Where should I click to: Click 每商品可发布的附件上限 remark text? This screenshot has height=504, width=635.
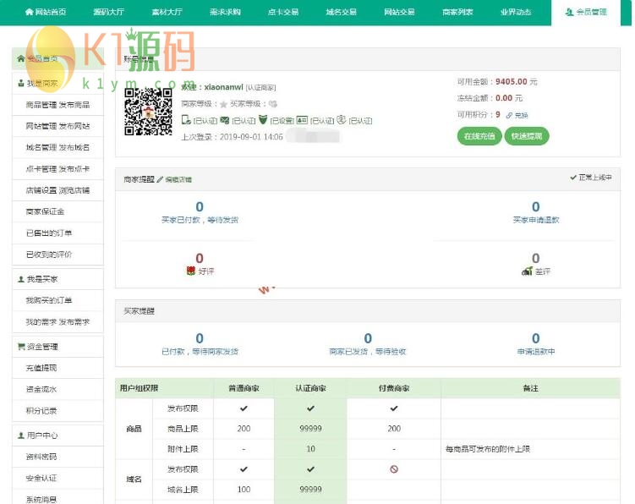488,449
